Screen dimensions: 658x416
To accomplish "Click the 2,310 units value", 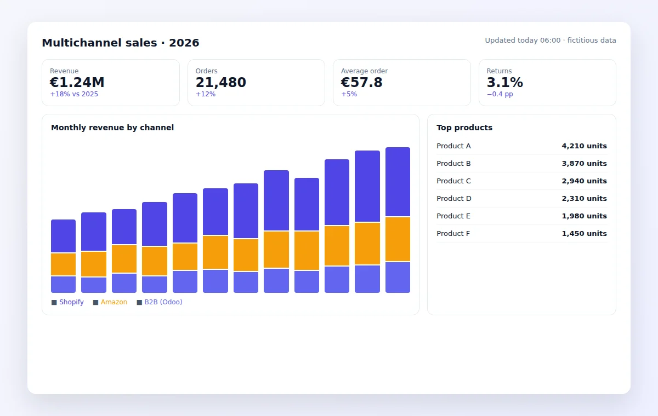I will point(585,199).
